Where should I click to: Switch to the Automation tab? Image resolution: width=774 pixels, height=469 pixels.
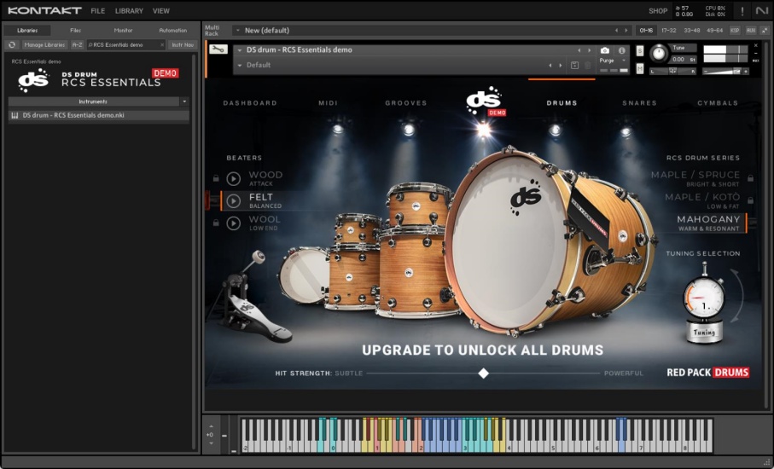pos(172,30)
